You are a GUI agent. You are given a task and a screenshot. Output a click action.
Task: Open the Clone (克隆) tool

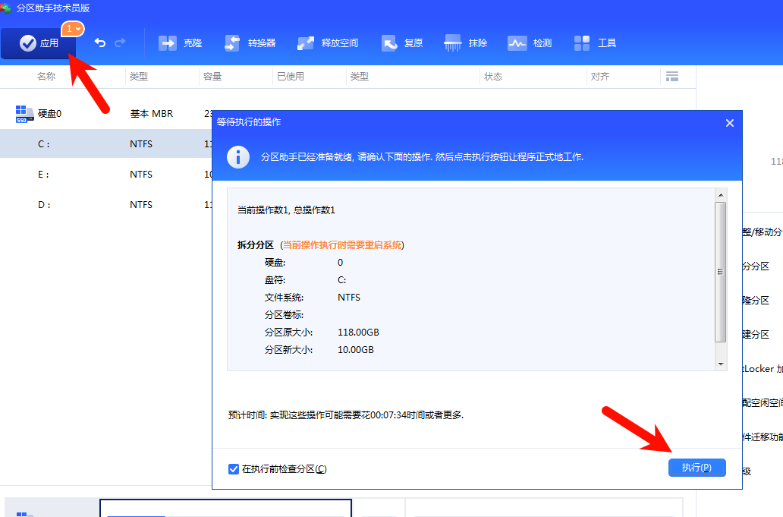coord(181,43)
